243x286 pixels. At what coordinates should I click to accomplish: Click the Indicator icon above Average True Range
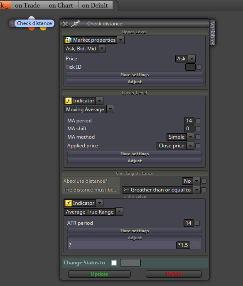point(69,203)
